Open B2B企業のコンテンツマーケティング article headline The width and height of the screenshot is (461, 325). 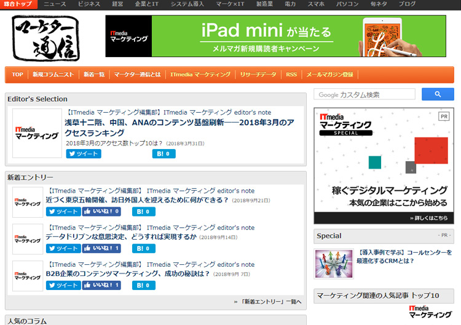(x=128, y=274)
